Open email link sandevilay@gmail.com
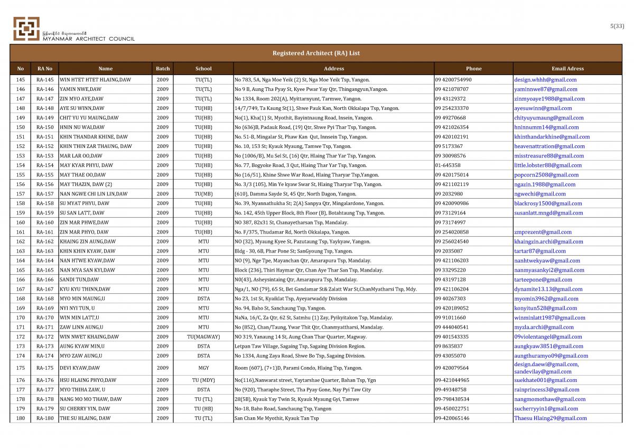This screenshot has height=448, width=634. pyautogui.click(x=543, y=371)
